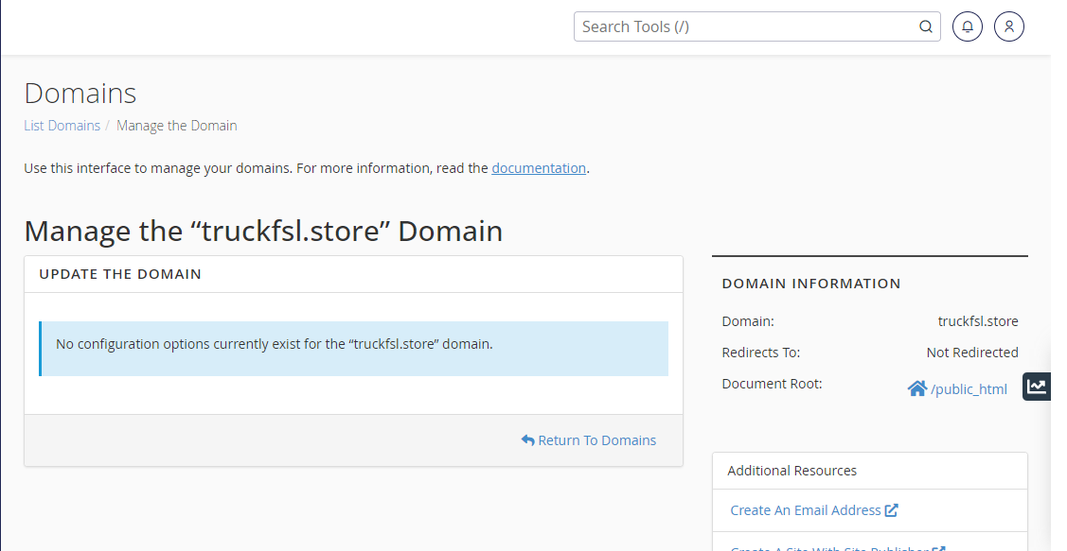
Task: Click the Additional Resources panel header
Action: pos(870,471)
